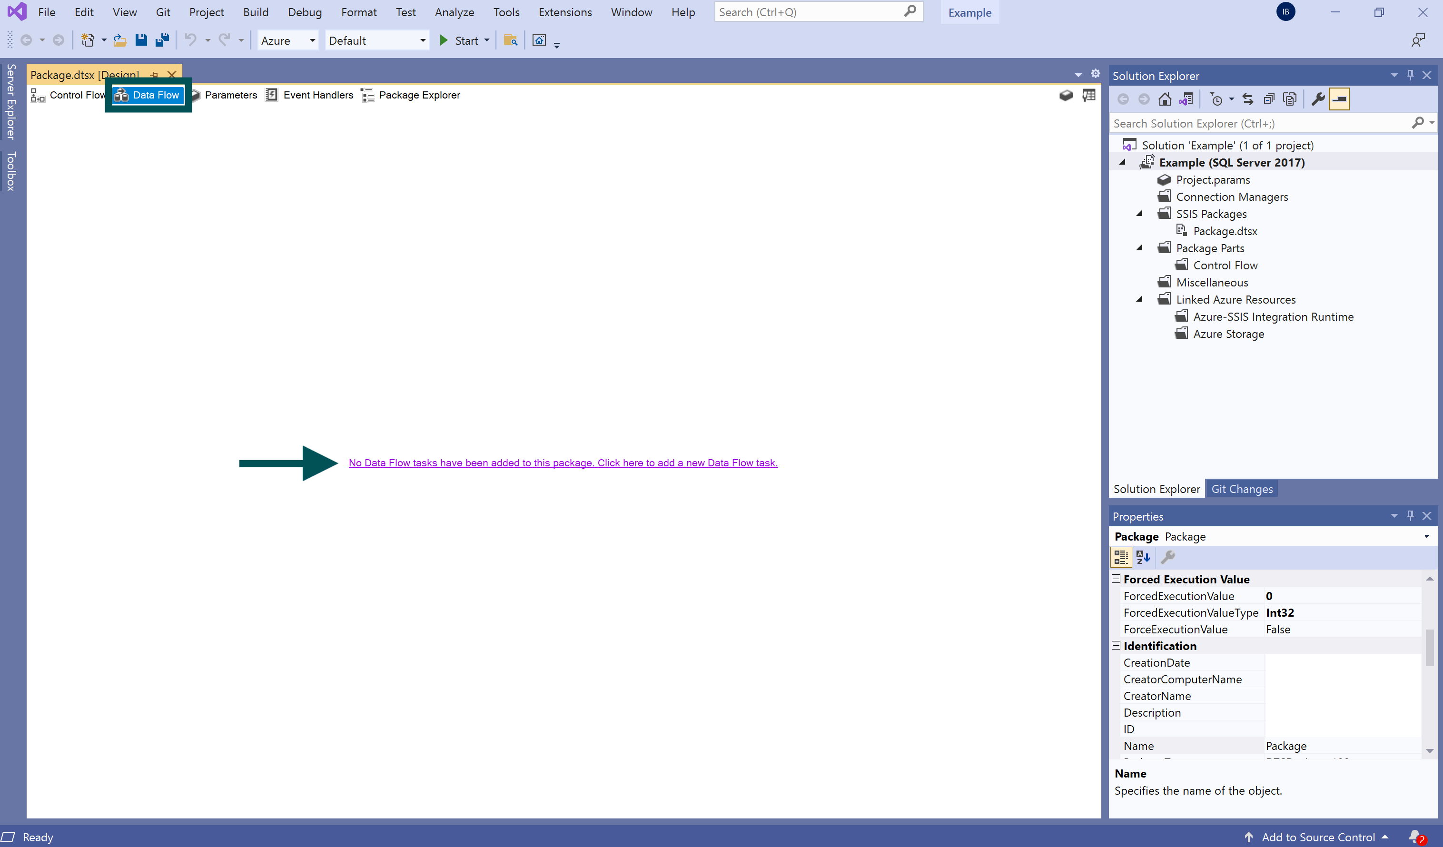This screenshot has width=1443, height=847.
Task: Open the File menu
Action: [46, 12]
